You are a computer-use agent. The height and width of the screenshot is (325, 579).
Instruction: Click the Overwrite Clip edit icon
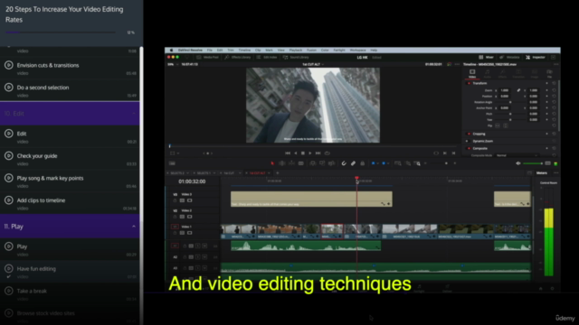pos(322,163)
